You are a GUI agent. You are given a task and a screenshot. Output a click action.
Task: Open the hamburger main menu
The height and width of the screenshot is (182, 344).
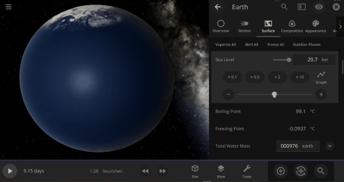tap(8, 7)
